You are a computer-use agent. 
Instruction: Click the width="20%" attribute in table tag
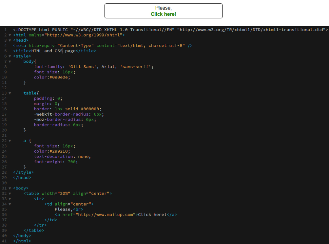click(56, 193)
